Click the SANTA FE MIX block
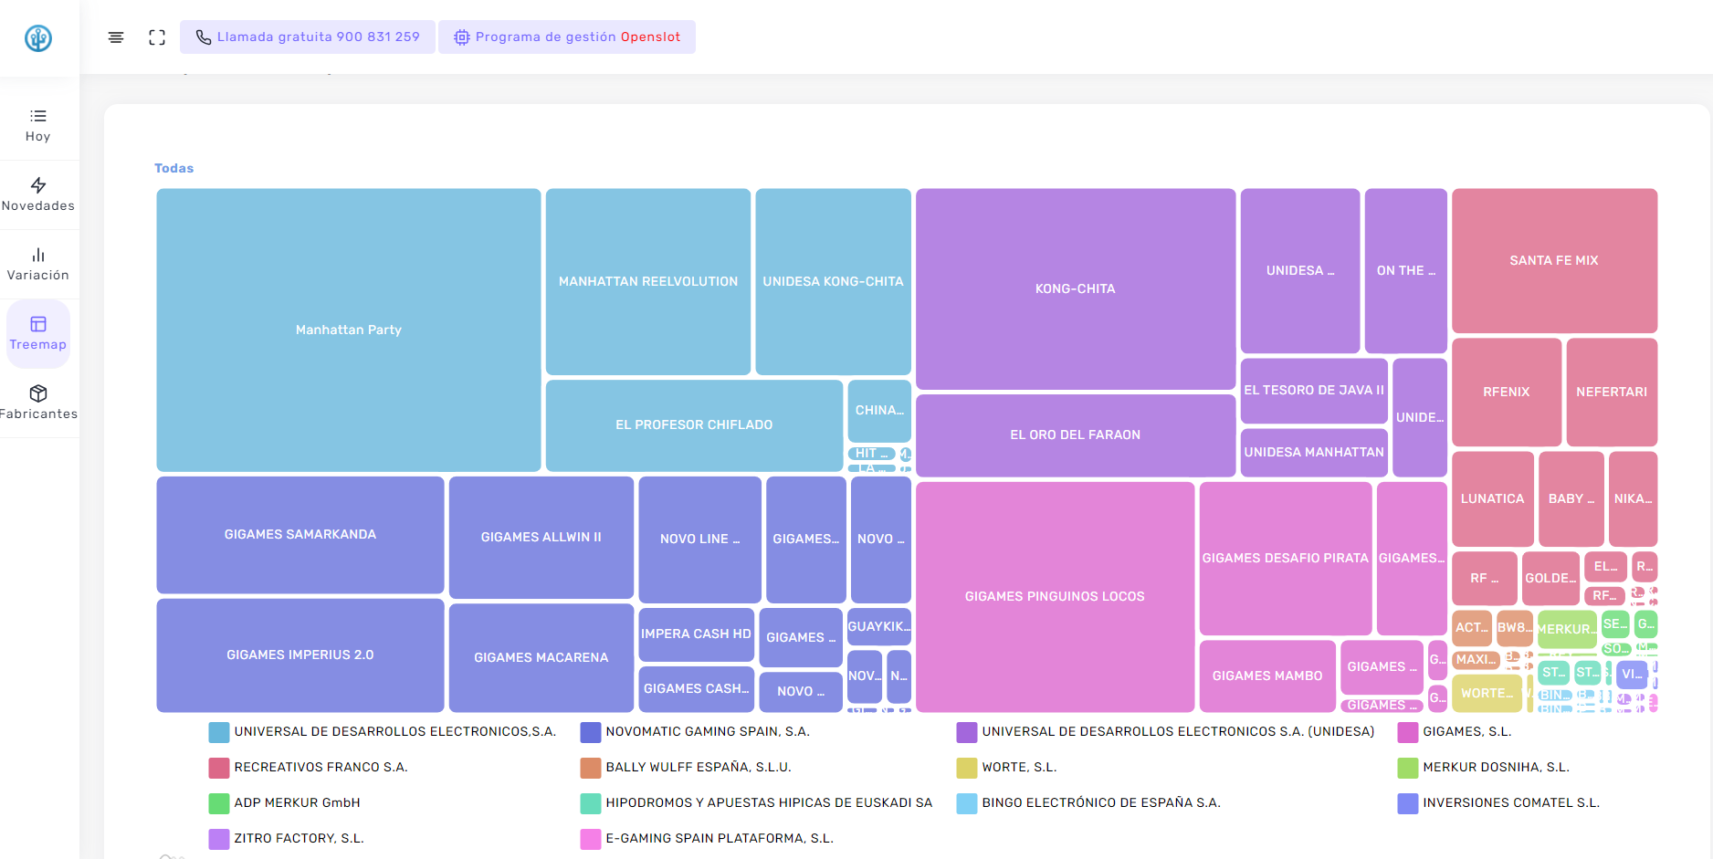 (x=1554, y=261)
